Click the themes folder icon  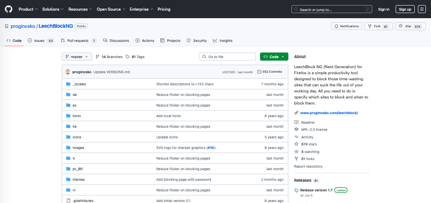[68, 179]
